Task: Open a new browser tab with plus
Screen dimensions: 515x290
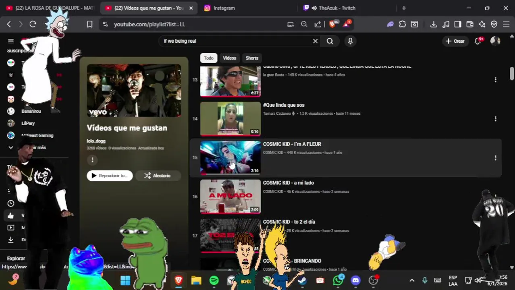Action: click(x=404, y=8)
